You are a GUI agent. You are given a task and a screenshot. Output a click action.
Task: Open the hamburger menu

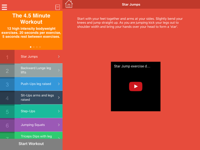[4, 7]
